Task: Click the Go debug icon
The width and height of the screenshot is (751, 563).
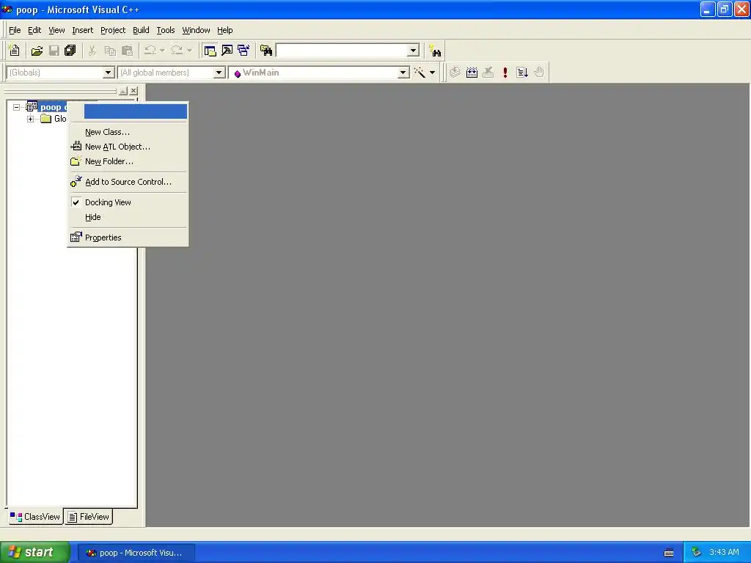Action: (x=522, y=73)
